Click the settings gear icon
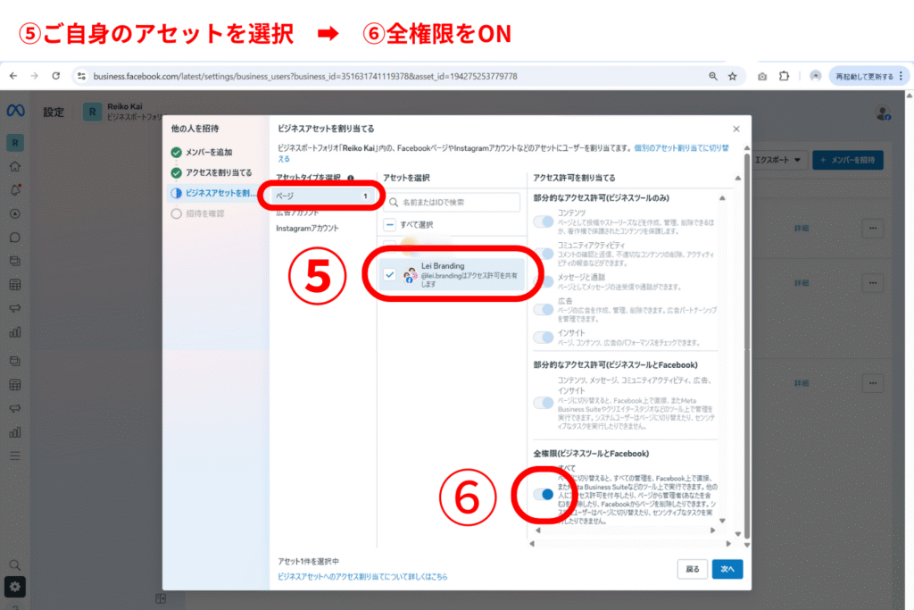This screenshot has height=610, width=914. tap(14, 587)
